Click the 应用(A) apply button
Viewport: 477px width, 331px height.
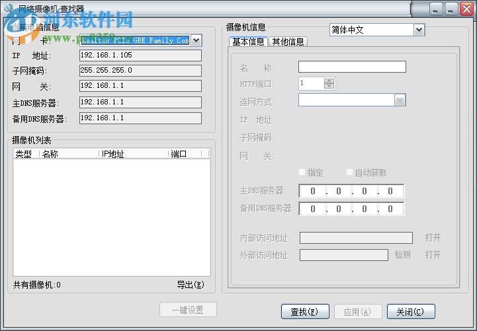point(358,312)
